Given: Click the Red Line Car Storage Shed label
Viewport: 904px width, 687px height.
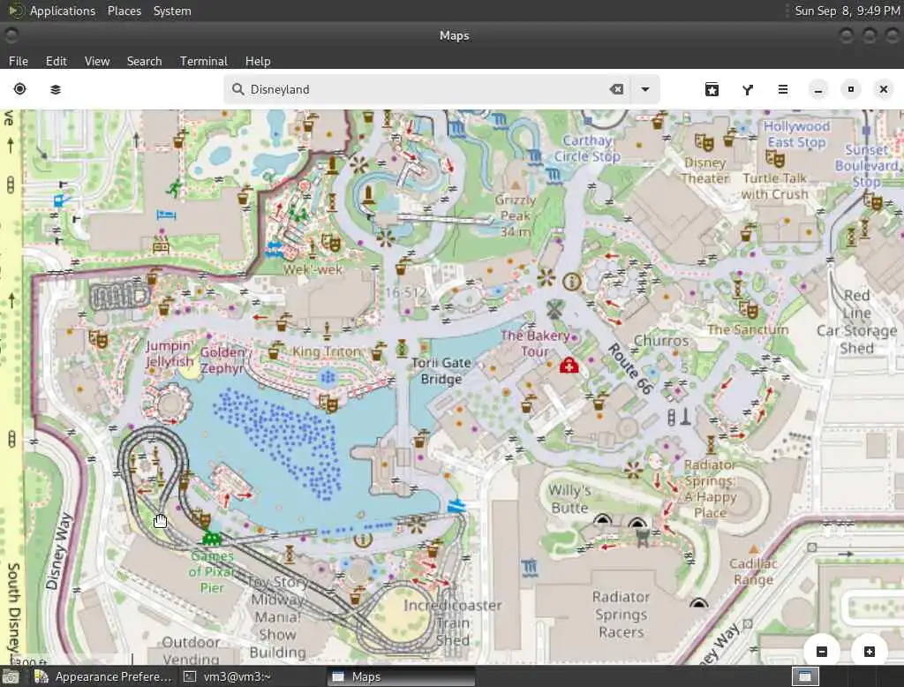Looking at the screenshot, I should click(x=856, y=322).
